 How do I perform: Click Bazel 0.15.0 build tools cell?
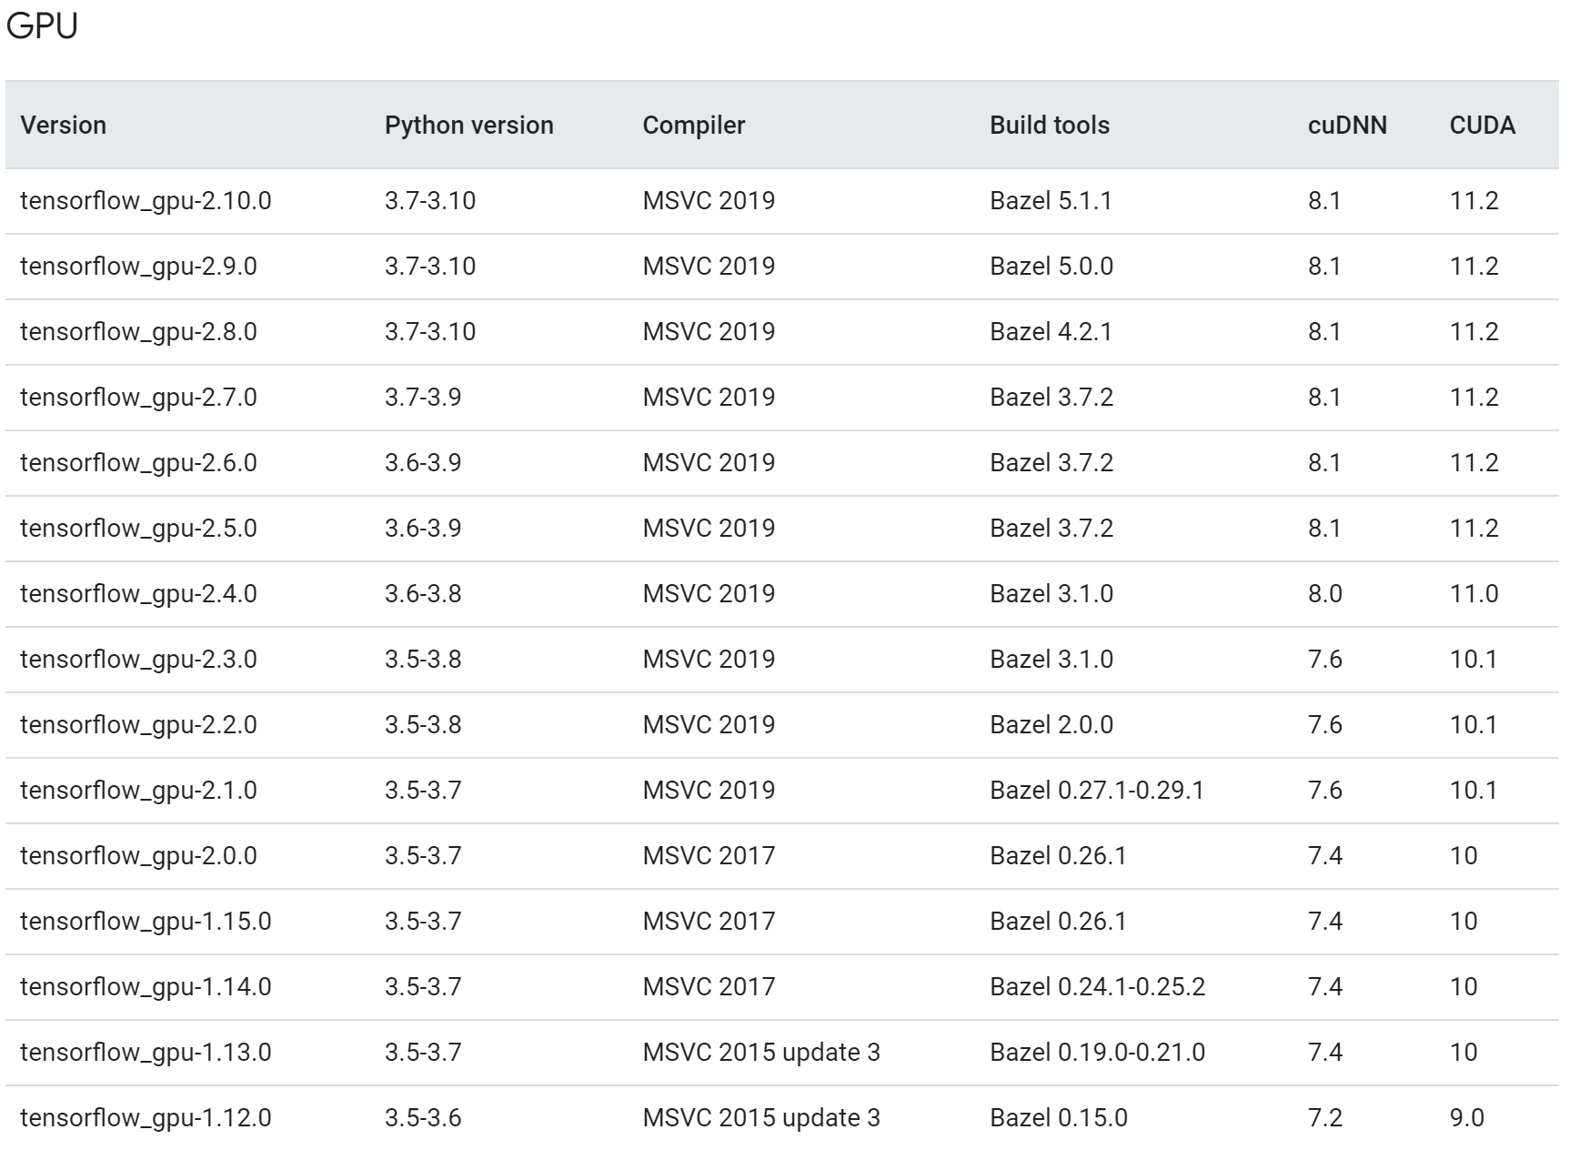pos(1059,1118)
